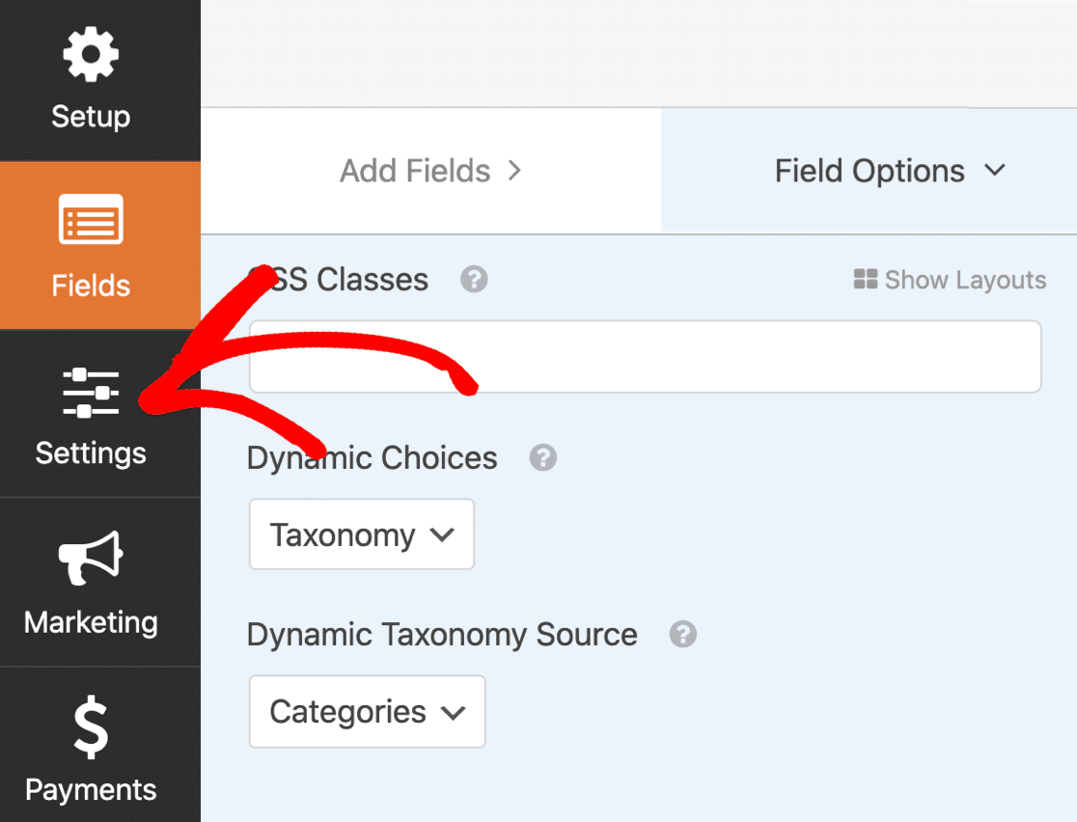Focus the CSS Classes text field
Viewport: 1077px width, 822px height.
pyautogui.click(x=645, y=356)
